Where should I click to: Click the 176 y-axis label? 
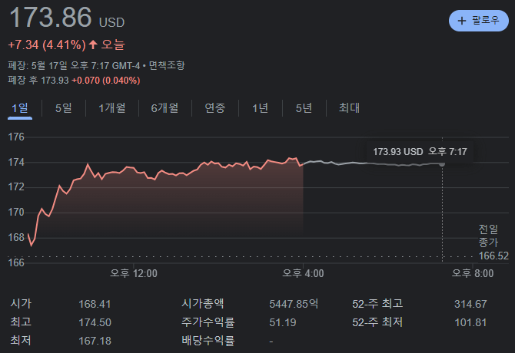point(16,137)
